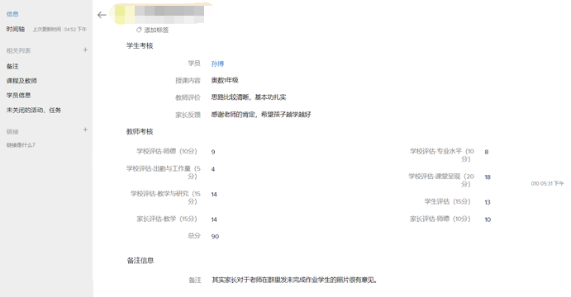Image resolution: width=571 pixels, height=297 pixels.
Task: Open 课程及教师 related list
Action: (x=21, y=81)
